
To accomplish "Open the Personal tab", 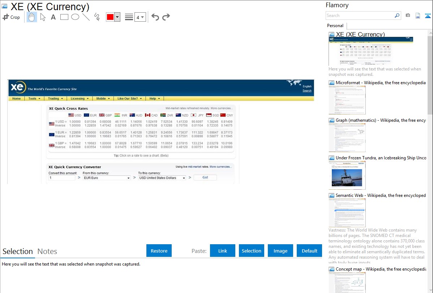I will [x=335, y=26].
